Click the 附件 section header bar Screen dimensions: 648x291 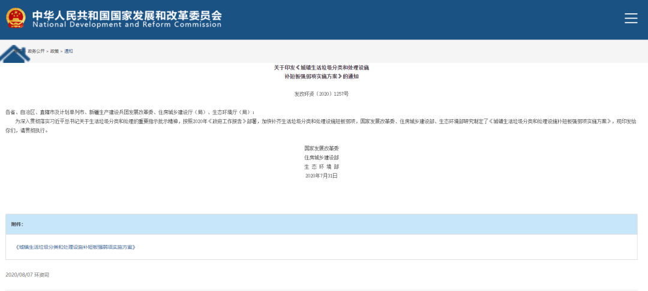321,224
